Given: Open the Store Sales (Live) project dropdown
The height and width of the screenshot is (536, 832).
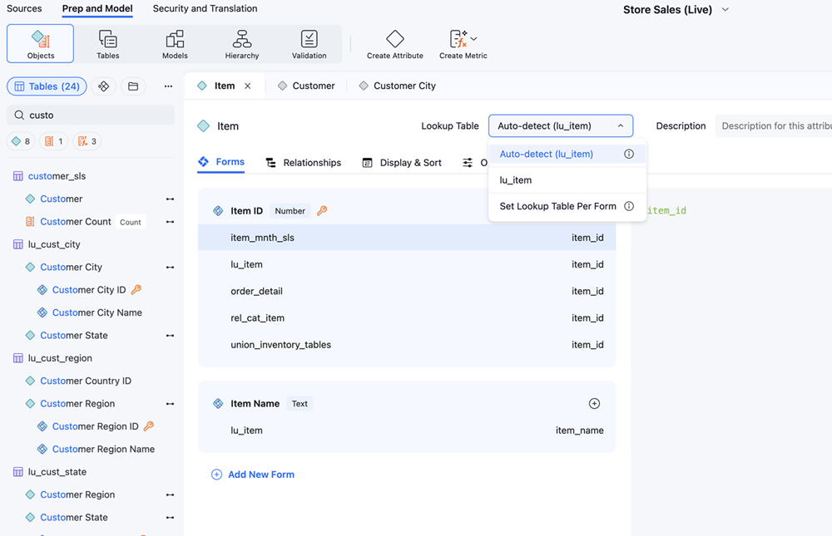Looking at the screenshot, I should point(725,10).
